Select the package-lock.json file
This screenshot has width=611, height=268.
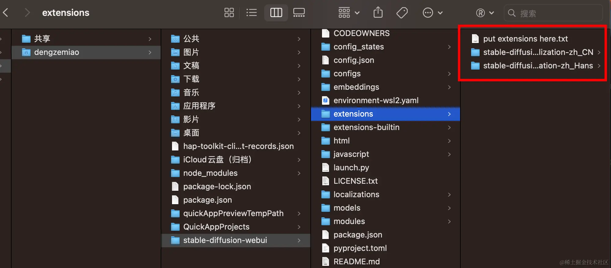click(x=236, y=187)
